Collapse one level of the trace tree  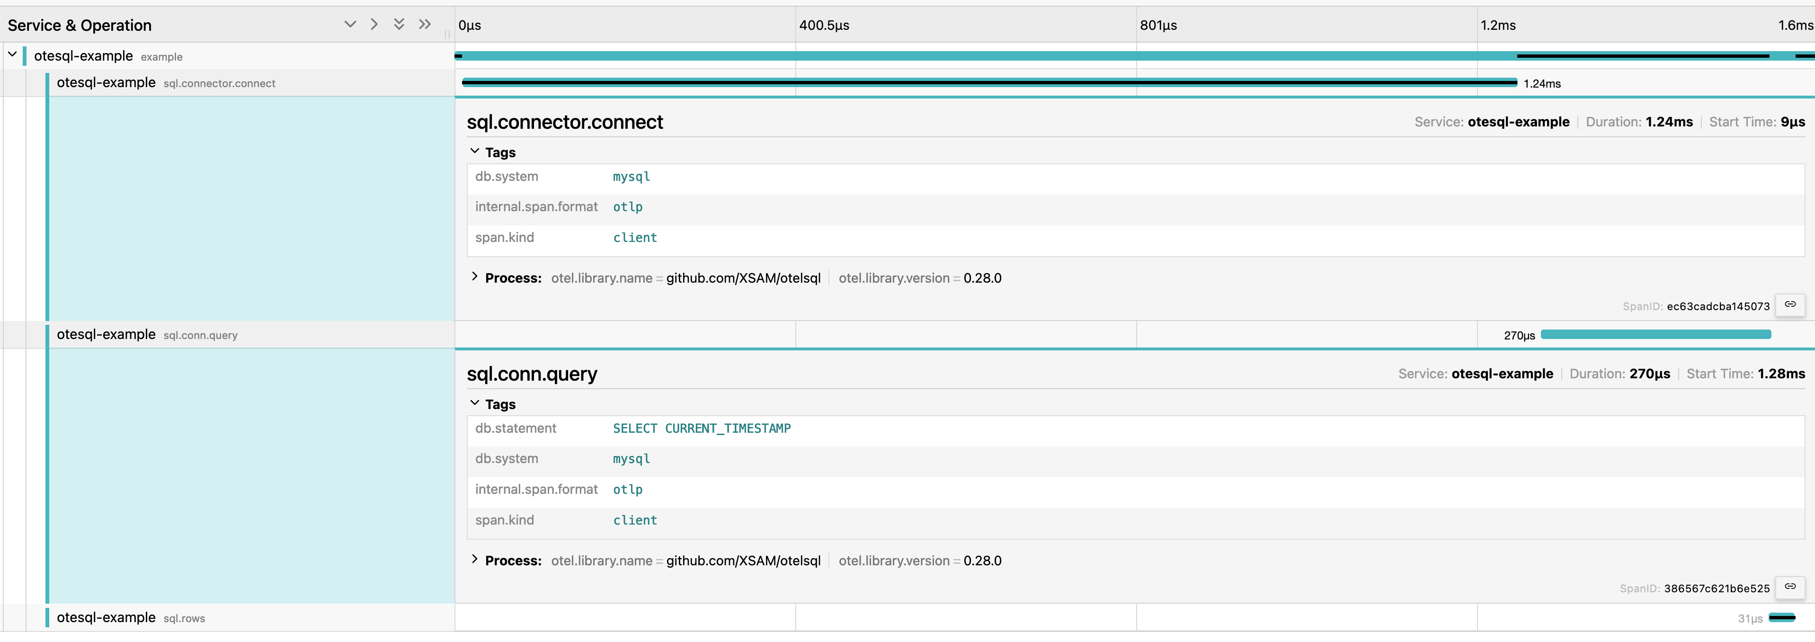coord(350,24)
